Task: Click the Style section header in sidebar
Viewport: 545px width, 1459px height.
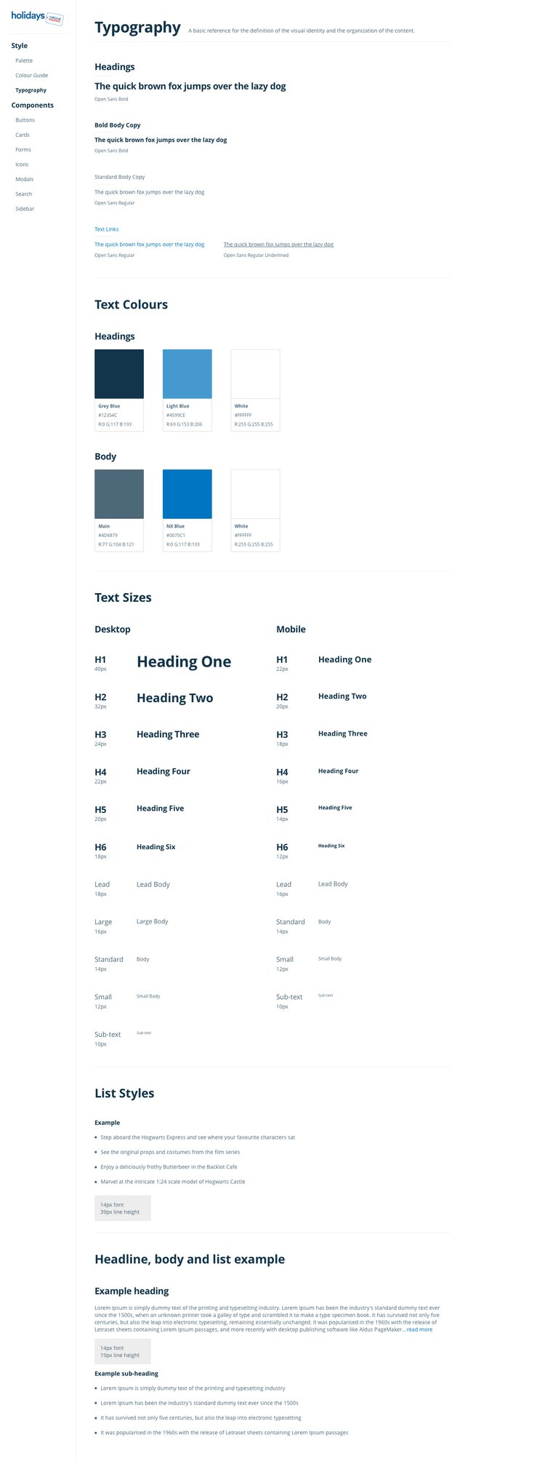Action: coord(20,46)
